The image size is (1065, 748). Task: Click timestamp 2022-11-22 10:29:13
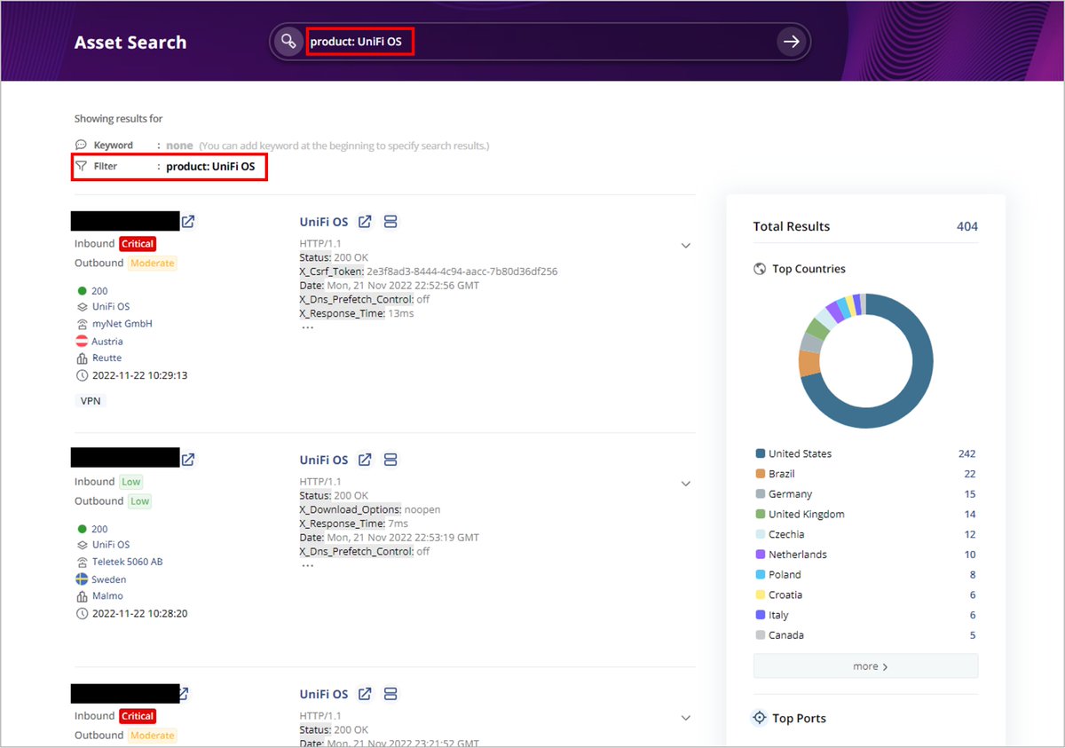click(139, 375)
